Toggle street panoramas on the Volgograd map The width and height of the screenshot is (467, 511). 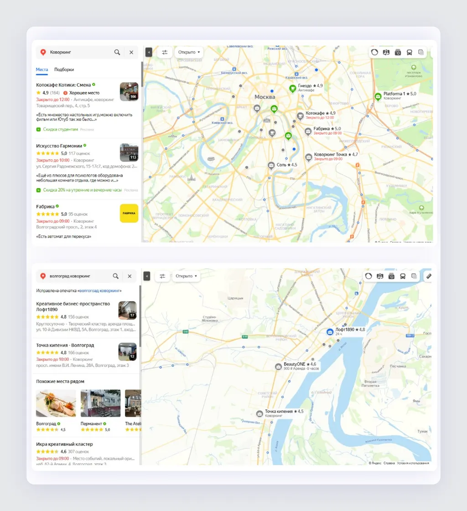click(380, 276)
